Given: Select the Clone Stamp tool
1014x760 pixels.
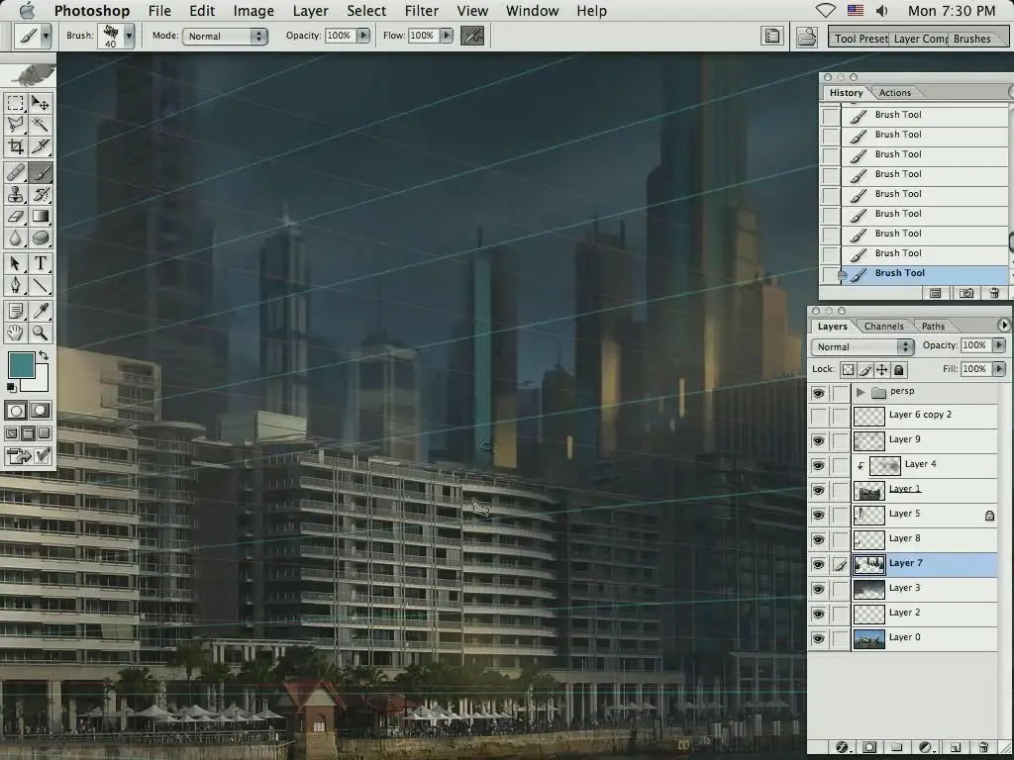Looking at the screenshot, I should point(16,194).
